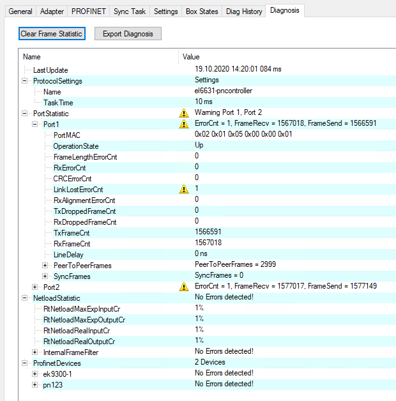Click warning icon in Port1 row

coord(184,124)
